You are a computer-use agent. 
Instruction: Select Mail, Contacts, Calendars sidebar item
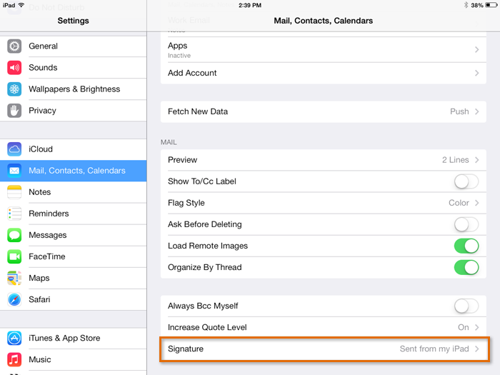(74, 171)
